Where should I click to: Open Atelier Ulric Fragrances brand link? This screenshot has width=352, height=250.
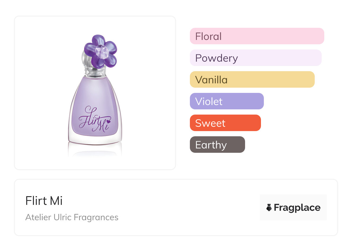tap(72, 217)
